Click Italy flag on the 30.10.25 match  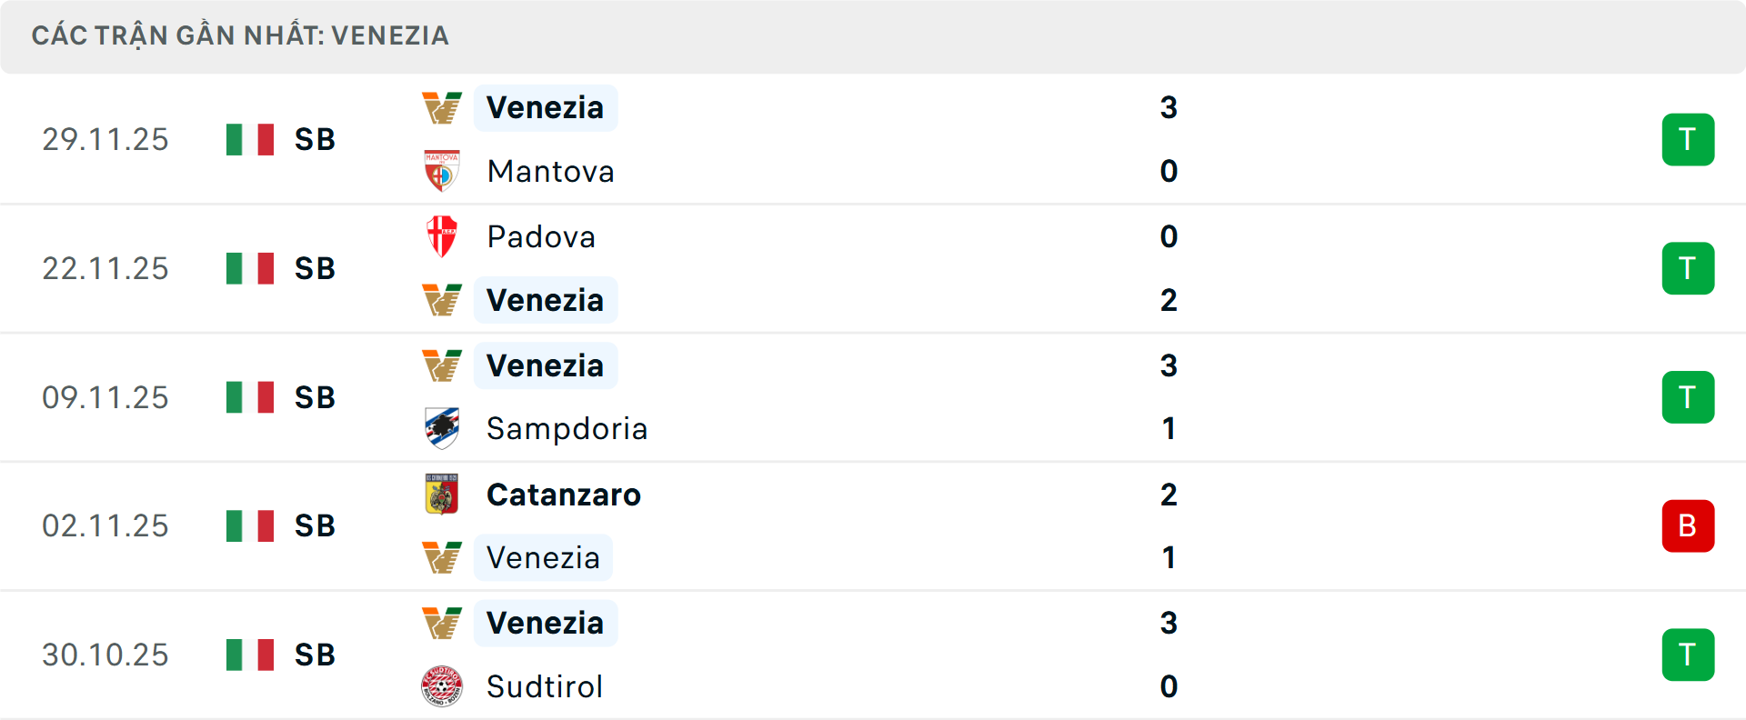click(250, 655)
